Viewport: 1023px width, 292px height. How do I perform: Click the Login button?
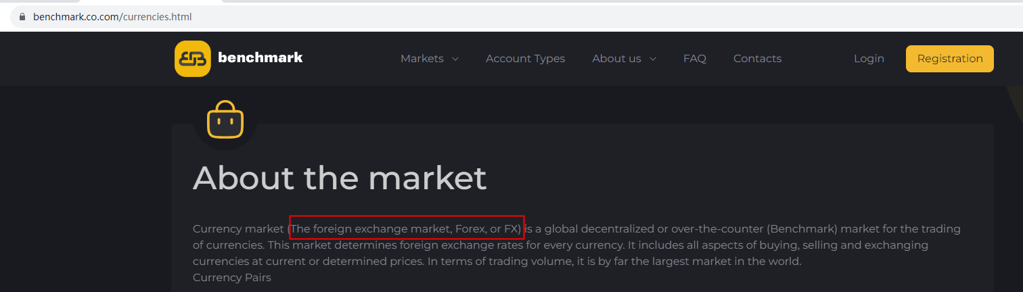tap(869, 59)
